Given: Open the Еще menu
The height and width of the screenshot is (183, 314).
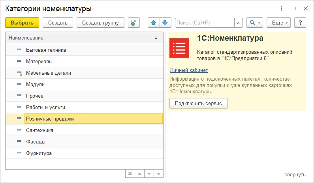Looking at the screenshot, I should pos(278,23).
